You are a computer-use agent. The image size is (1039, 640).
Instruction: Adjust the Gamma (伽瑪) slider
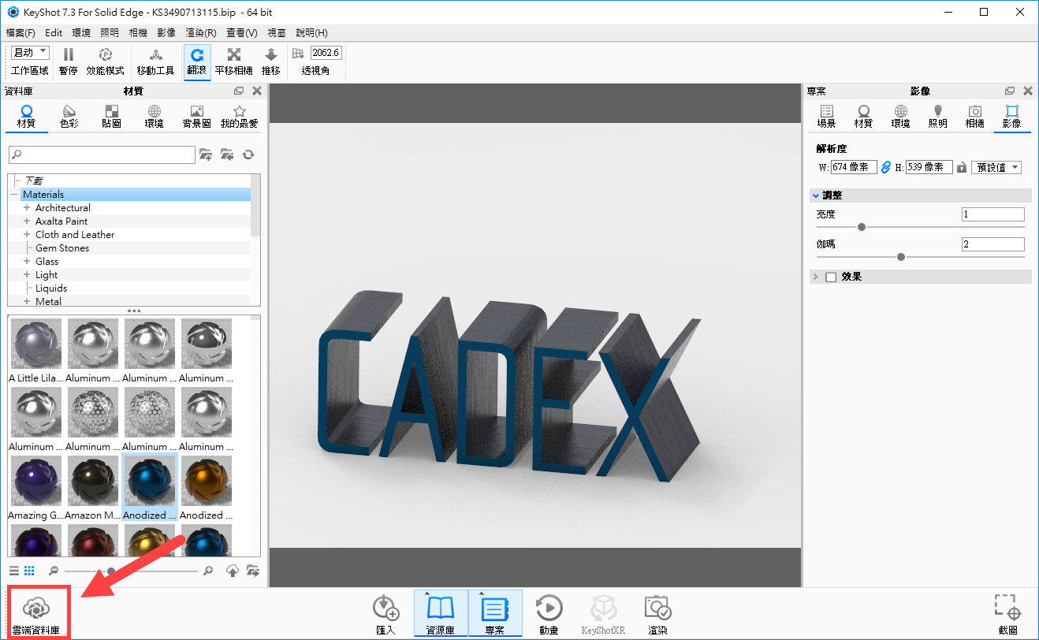coord(901,257)
